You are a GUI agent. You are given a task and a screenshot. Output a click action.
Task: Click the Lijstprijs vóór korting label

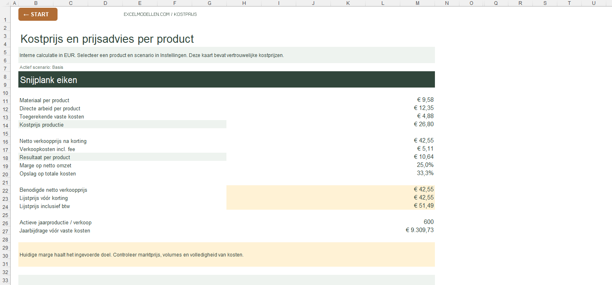[44, 198]
